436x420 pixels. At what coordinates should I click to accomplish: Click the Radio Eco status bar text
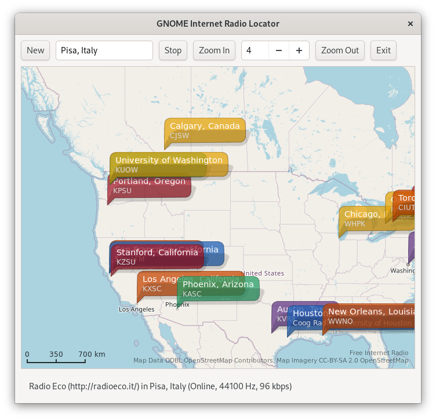161,386
